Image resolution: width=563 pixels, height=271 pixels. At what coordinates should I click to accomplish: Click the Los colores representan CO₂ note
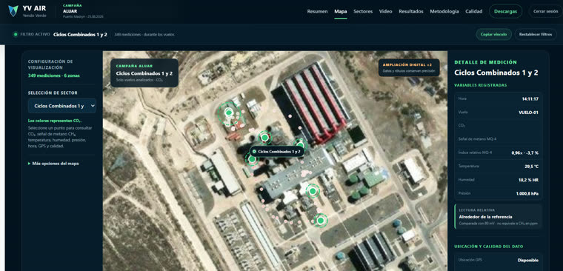(55, 121)
